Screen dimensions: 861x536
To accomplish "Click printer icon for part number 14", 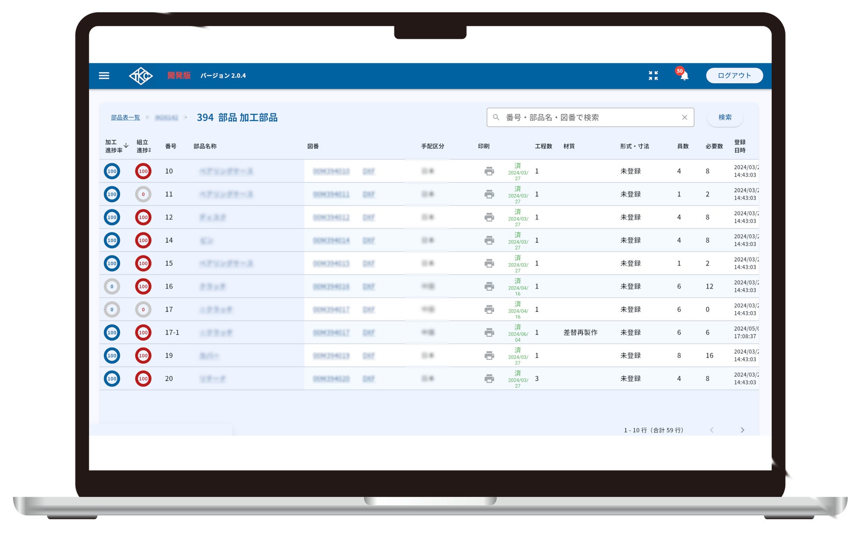I will pos(489,240).
